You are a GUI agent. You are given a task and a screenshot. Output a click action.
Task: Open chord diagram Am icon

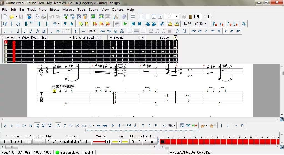click(x=182, y=125)
